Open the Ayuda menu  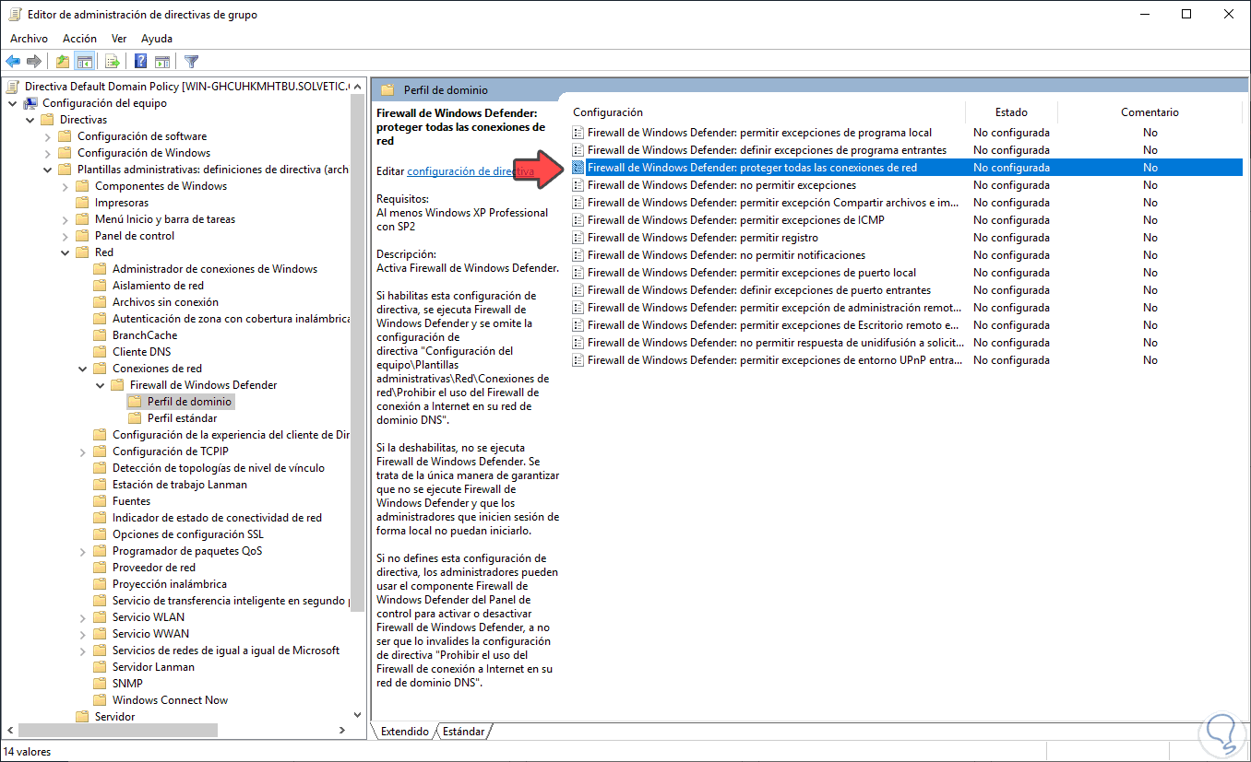[157, 39]
